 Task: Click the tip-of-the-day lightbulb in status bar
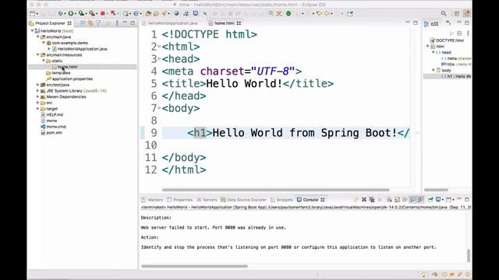pos(423,275)
